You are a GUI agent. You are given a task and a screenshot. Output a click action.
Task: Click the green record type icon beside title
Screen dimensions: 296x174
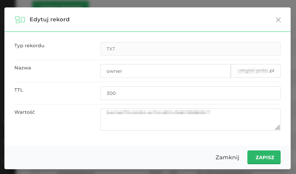20,19
